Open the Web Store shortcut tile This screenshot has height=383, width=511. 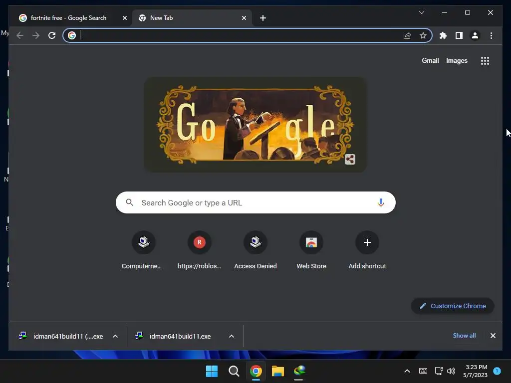tap(311, 250)
